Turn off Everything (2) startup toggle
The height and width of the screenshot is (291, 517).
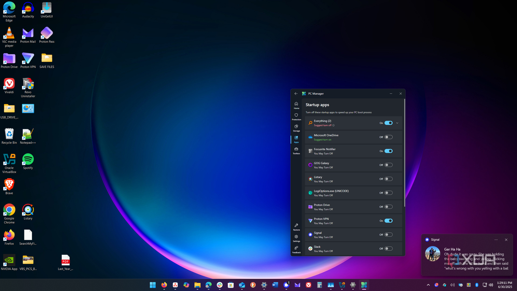pyautogui.click(x=388, y=123)
